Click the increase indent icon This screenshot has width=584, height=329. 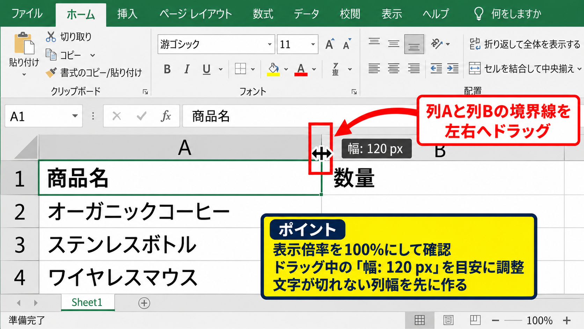tap(453, 69)
